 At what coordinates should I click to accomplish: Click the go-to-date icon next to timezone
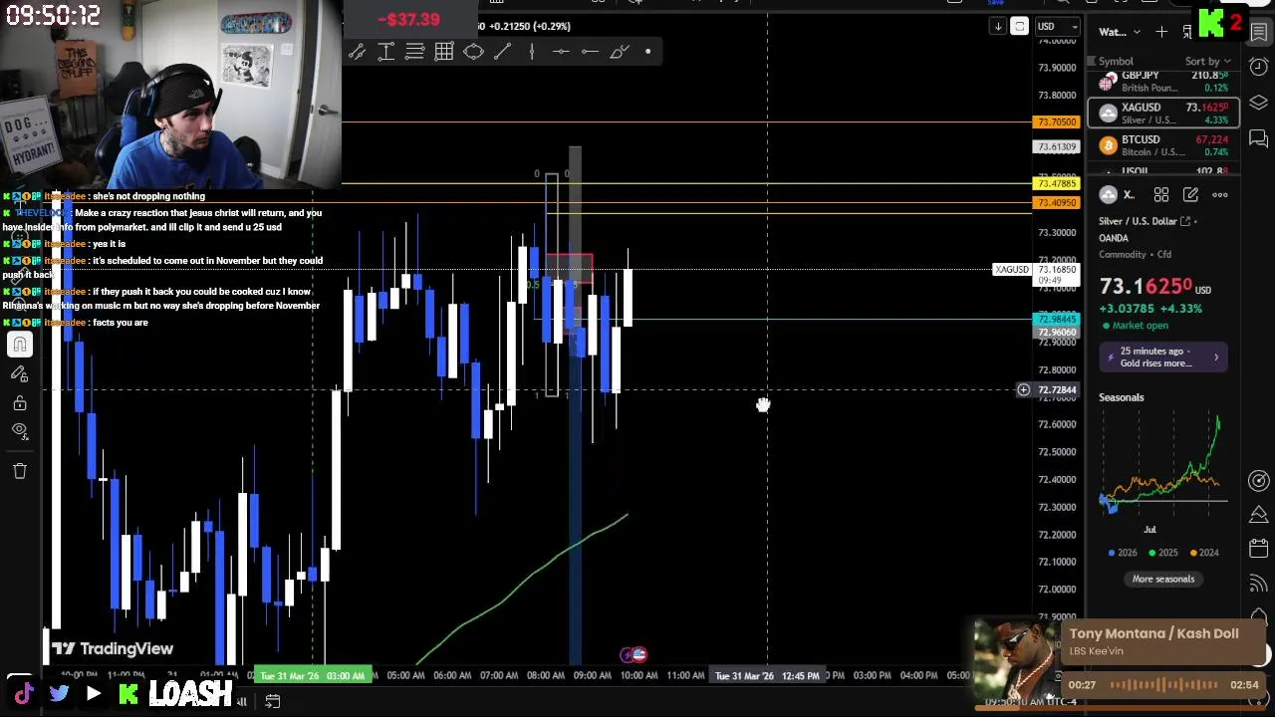272,702
